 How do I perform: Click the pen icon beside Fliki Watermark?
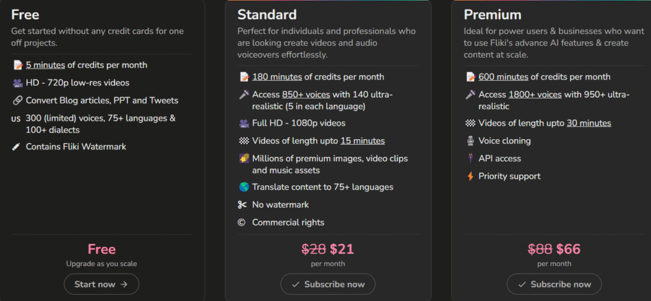[16, 147]
